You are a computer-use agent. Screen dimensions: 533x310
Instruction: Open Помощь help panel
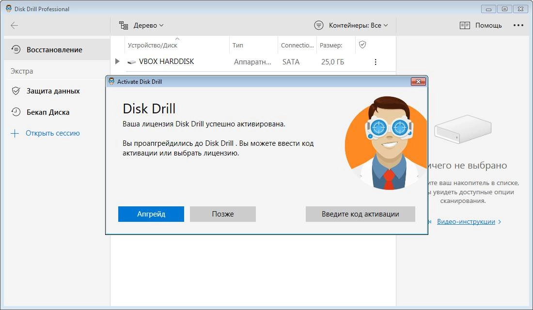[481, 26]
